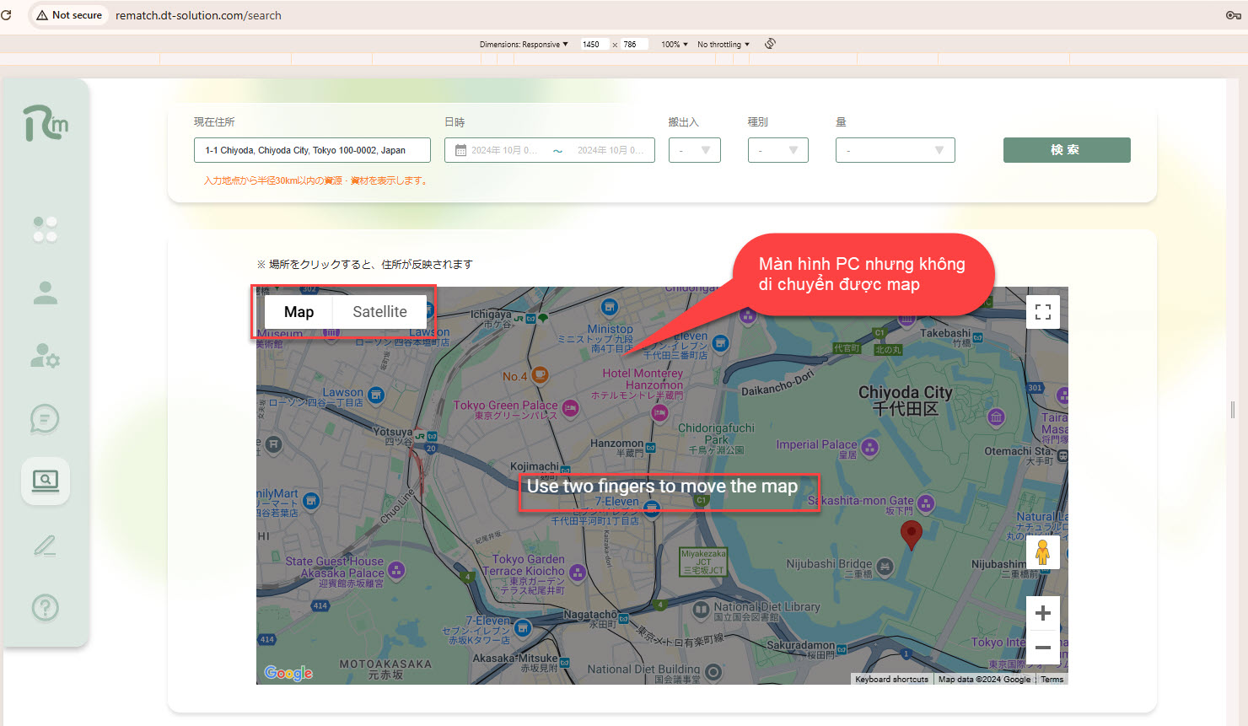Click the Rm logo in the sidebar
1248x726 pixels.
[46, 123]
